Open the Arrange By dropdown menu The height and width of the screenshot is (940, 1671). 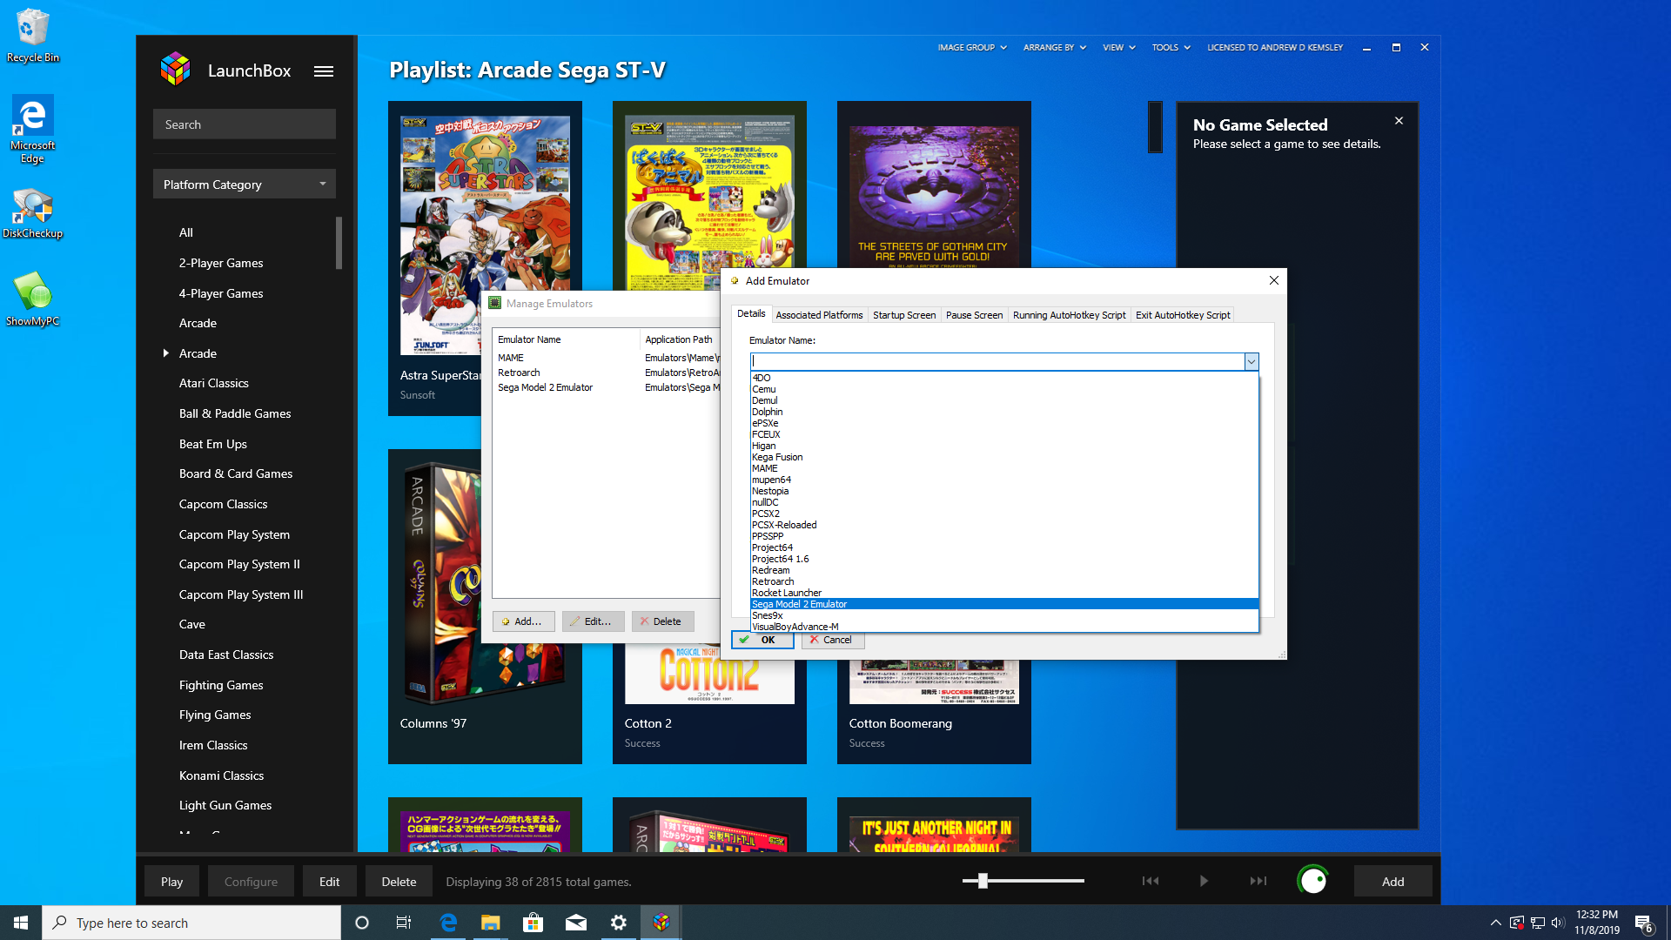pyautogui.click(x=1055, y=48)
